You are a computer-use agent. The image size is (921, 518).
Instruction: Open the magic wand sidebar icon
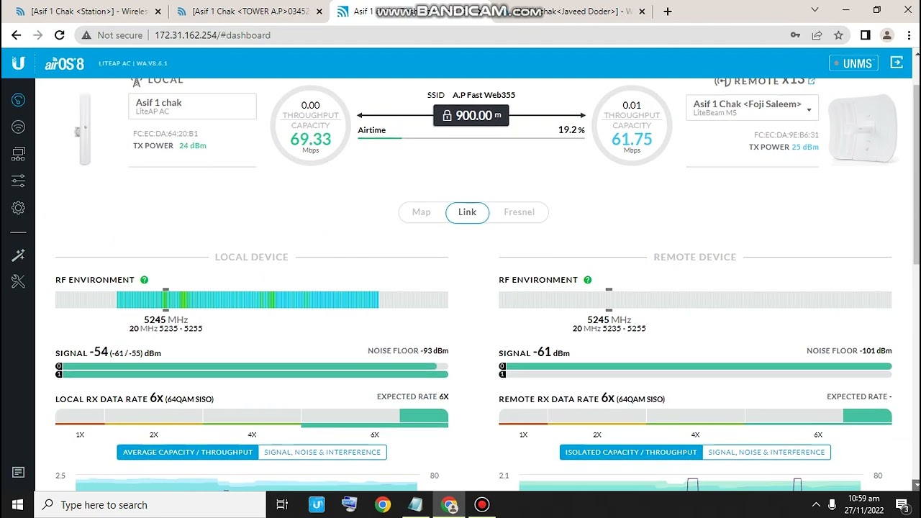(19, 255)
